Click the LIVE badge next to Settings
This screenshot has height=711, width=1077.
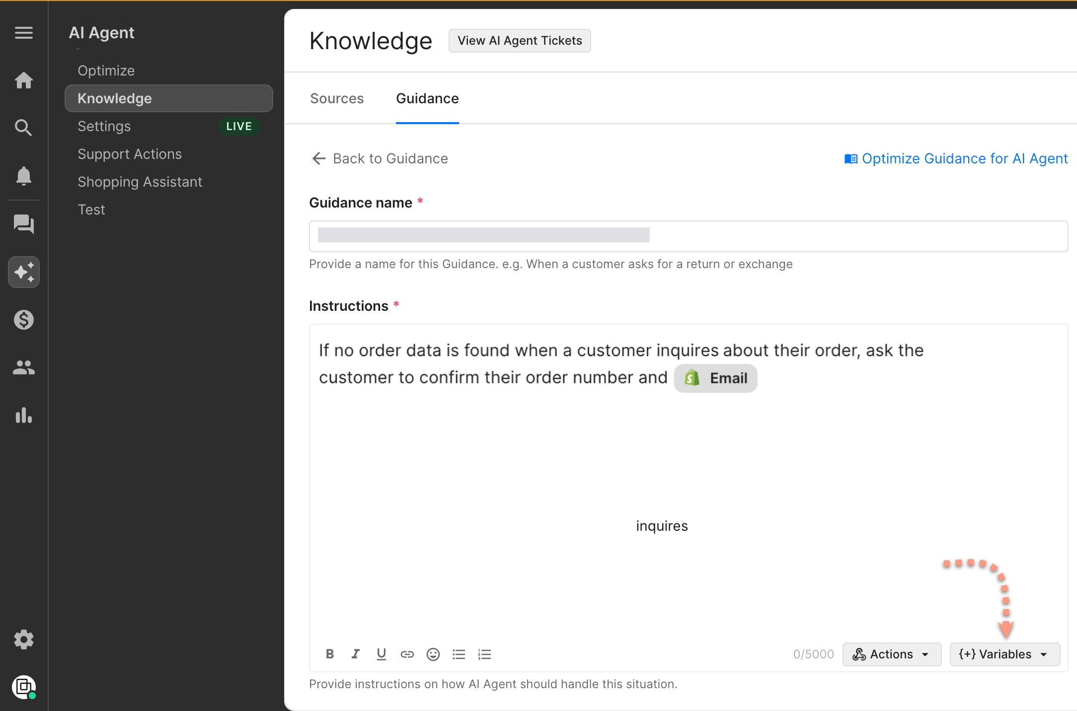click(239, 126)
